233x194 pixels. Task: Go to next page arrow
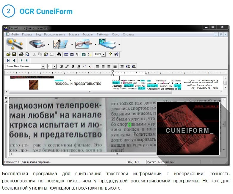21,60
